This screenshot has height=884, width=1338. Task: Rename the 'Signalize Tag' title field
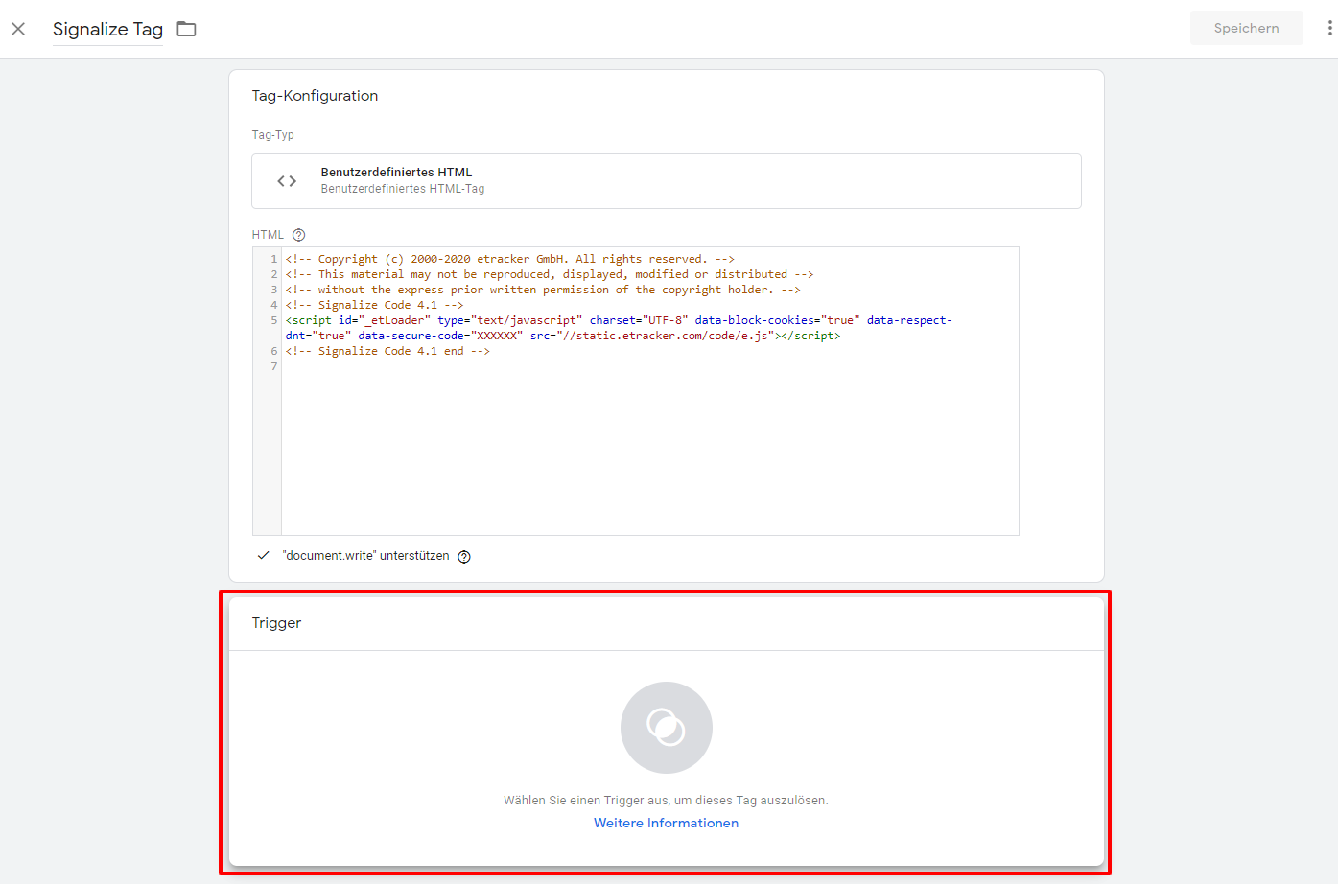pos(107,29)
